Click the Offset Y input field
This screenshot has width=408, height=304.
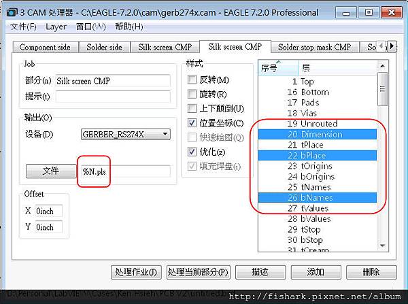(x=49, y=227)
